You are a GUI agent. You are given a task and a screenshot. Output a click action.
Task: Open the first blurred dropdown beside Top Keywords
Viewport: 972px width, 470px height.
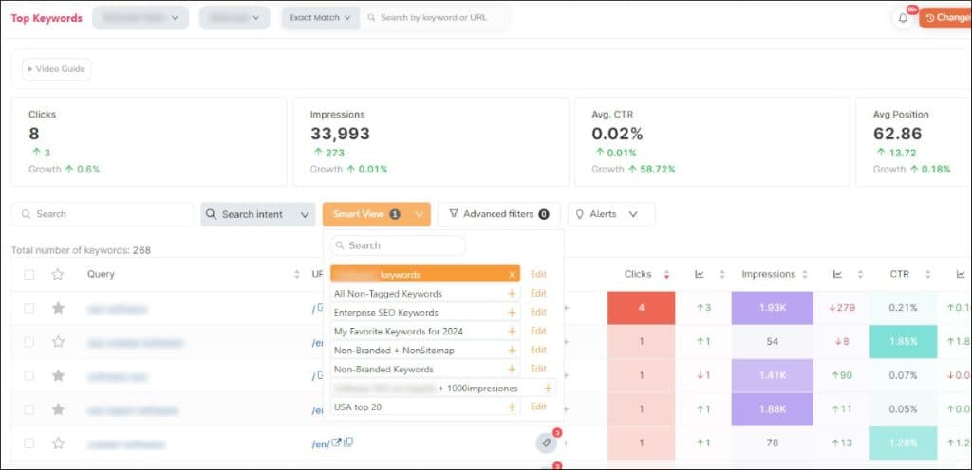click(x=140, y=18)
